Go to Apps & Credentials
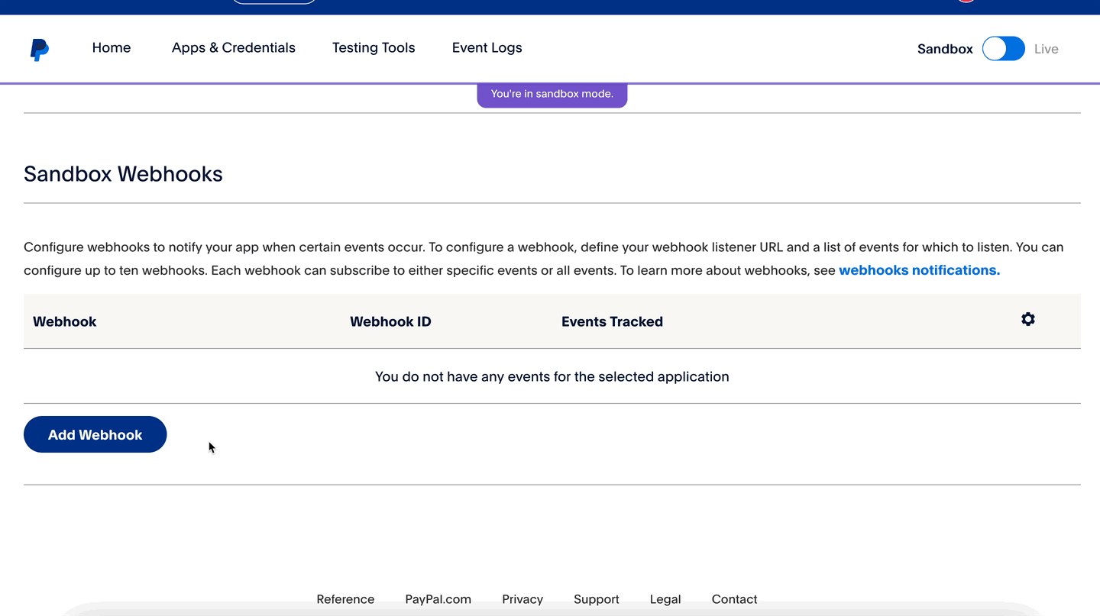Image resolution: width=1100 pixels, height=616 pixels. [234, 47]
